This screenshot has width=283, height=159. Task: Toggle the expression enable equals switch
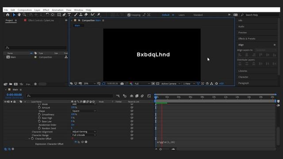point(76,142)
